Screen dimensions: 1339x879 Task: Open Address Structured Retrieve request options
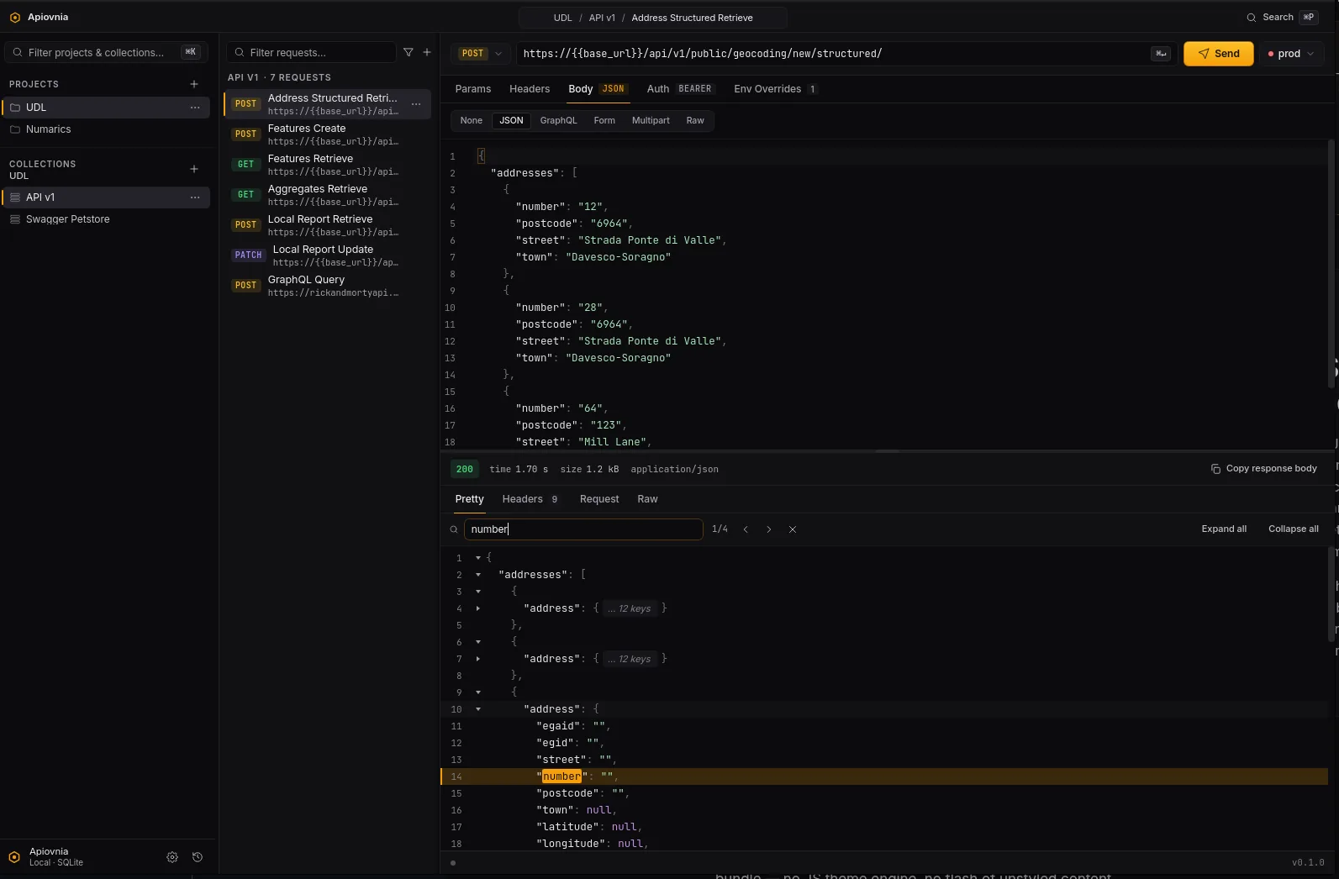(x=416, y=104)
